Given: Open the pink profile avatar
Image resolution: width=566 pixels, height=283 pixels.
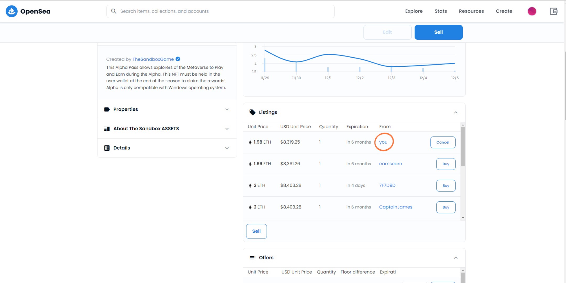Looking at the screenshot, I should click(532, 11).
